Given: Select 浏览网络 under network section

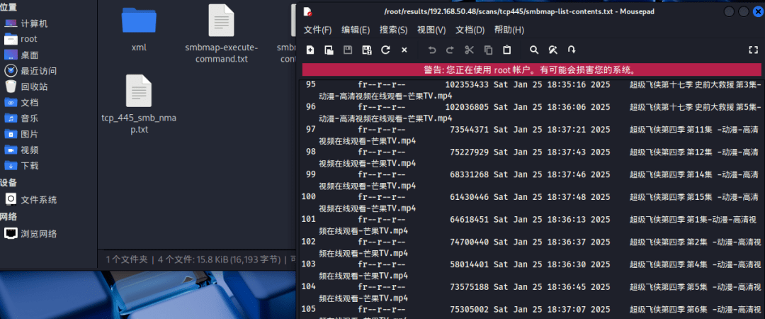Looking at the screenshot, I should (38, 233).
